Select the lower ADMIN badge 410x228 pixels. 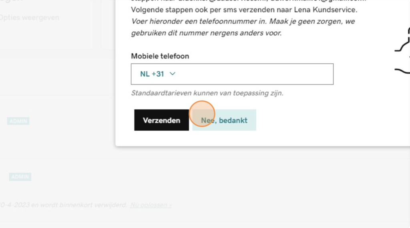(x=20, y=177)
